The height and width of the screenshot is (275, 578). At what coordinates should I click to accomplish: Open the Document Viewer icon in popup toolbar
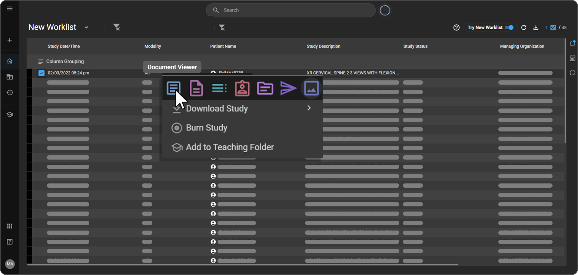(174, 88)
